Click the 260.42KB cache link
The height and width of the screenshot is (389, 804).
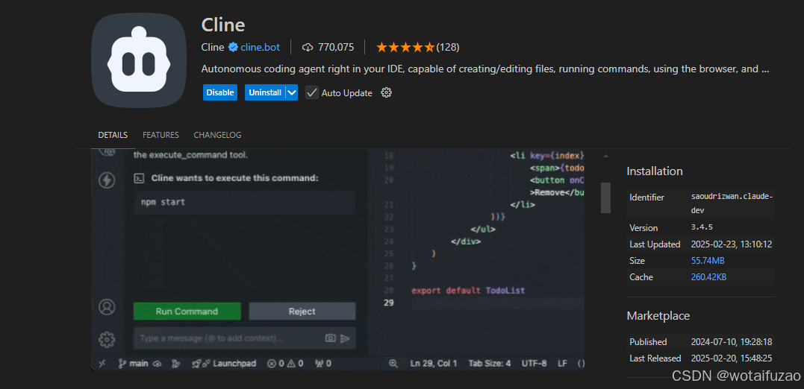tap(708, 277)
